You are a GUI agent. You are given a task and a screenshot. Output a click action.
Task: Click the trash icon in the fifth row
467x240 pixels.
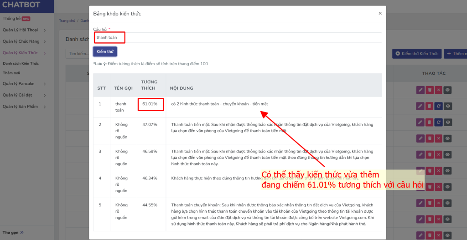[x=429, y=154]
